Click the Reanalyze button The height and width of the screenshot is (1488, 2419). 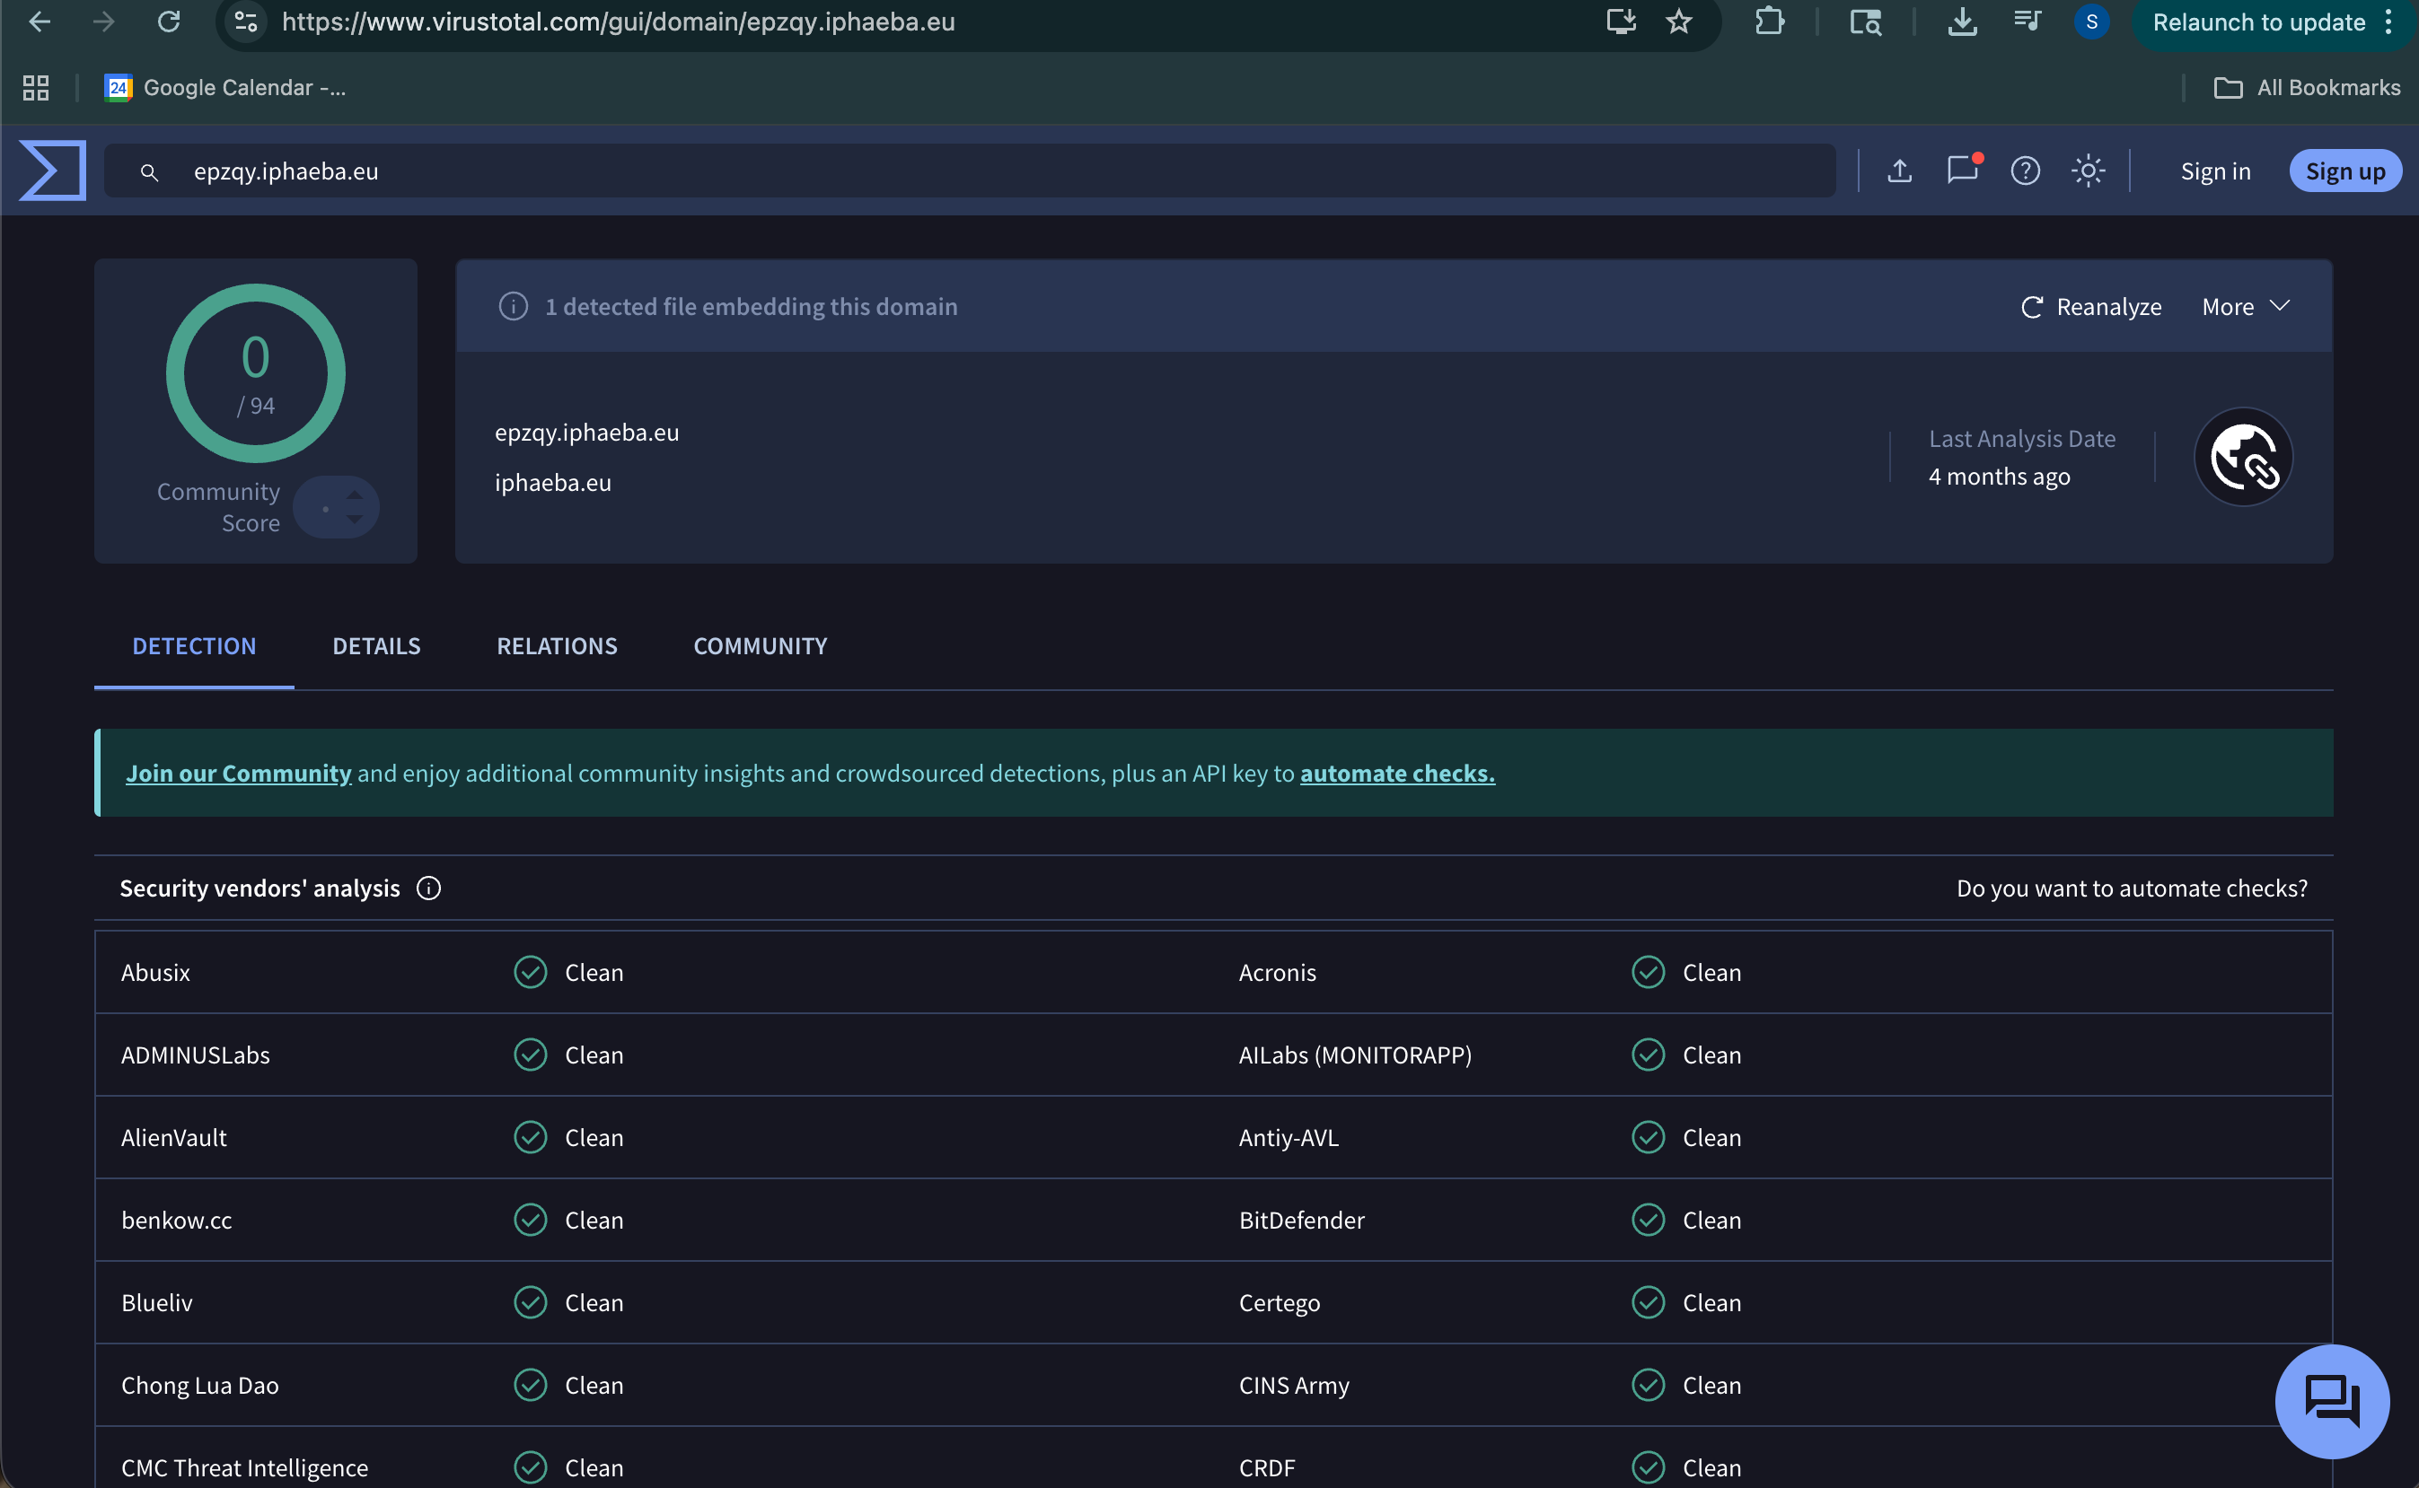click(x=2091, y=307)
